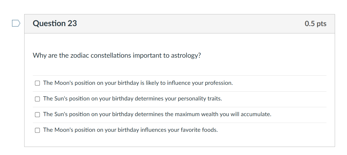Enable the Sun determines maximum wealth checkbox
The image size is (347, 155).
point(38,115)
